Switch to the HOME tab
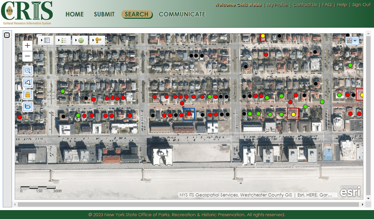 click(x=74, y=14)
